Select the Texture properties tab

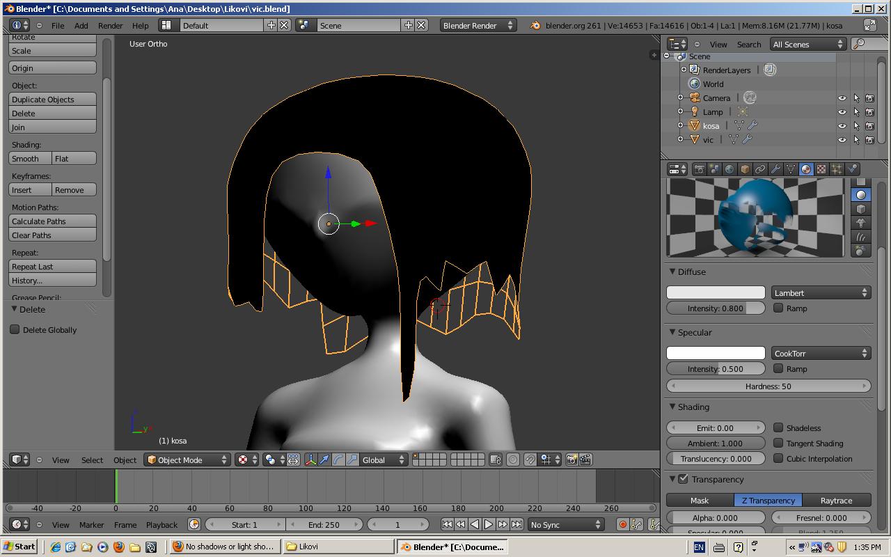point(821,169)
